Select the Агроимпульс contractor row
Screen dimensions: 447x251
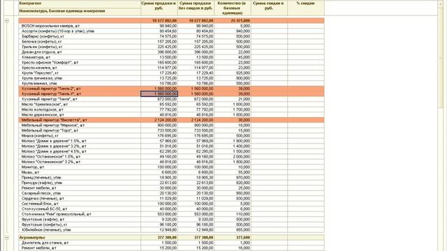pos(171,237)
